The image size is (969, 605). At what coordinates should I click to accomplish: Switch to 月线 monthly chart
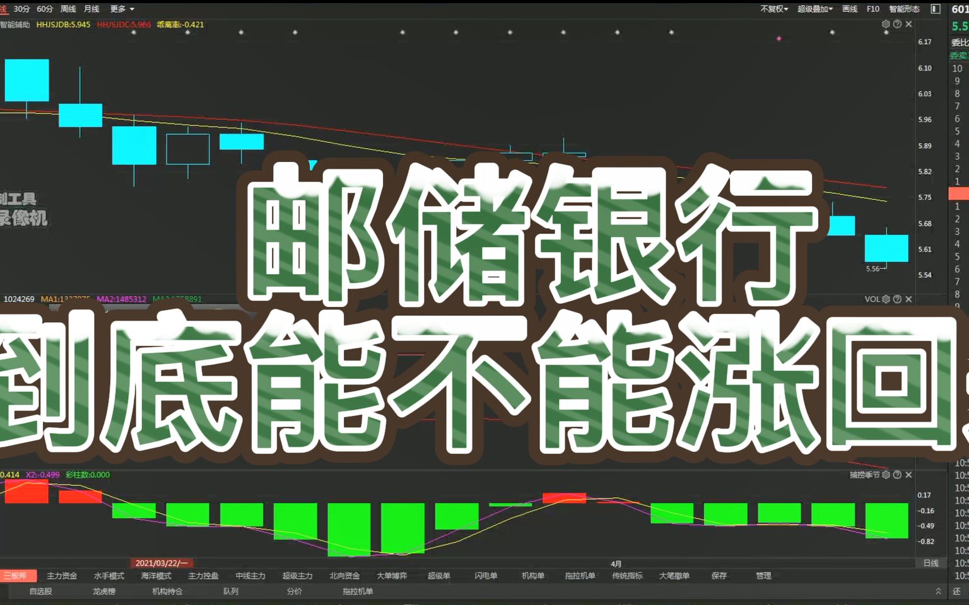click(x=91, y=9)
